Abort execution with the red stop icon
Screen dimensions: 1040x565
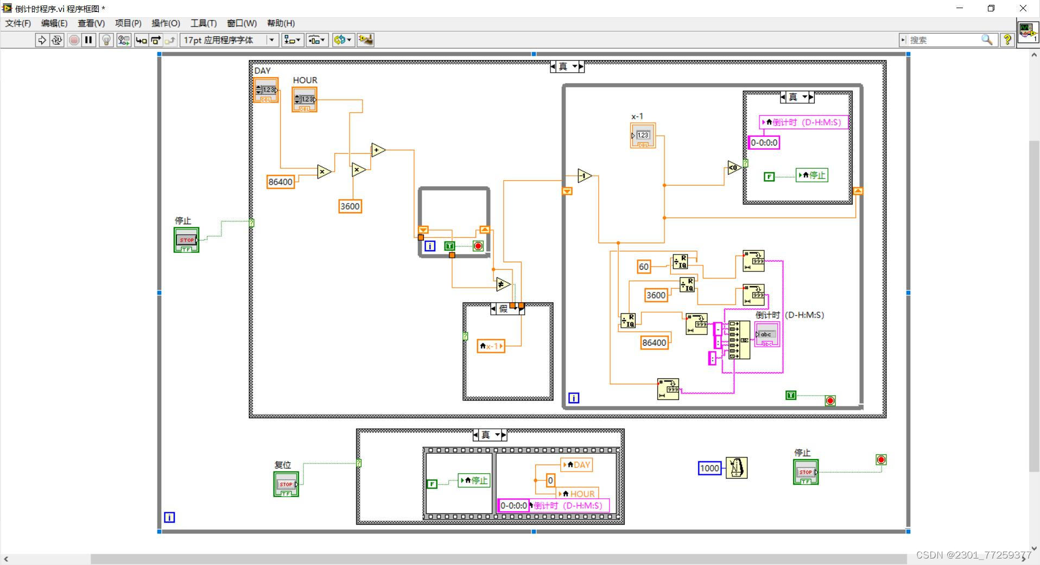click(74, 40)
